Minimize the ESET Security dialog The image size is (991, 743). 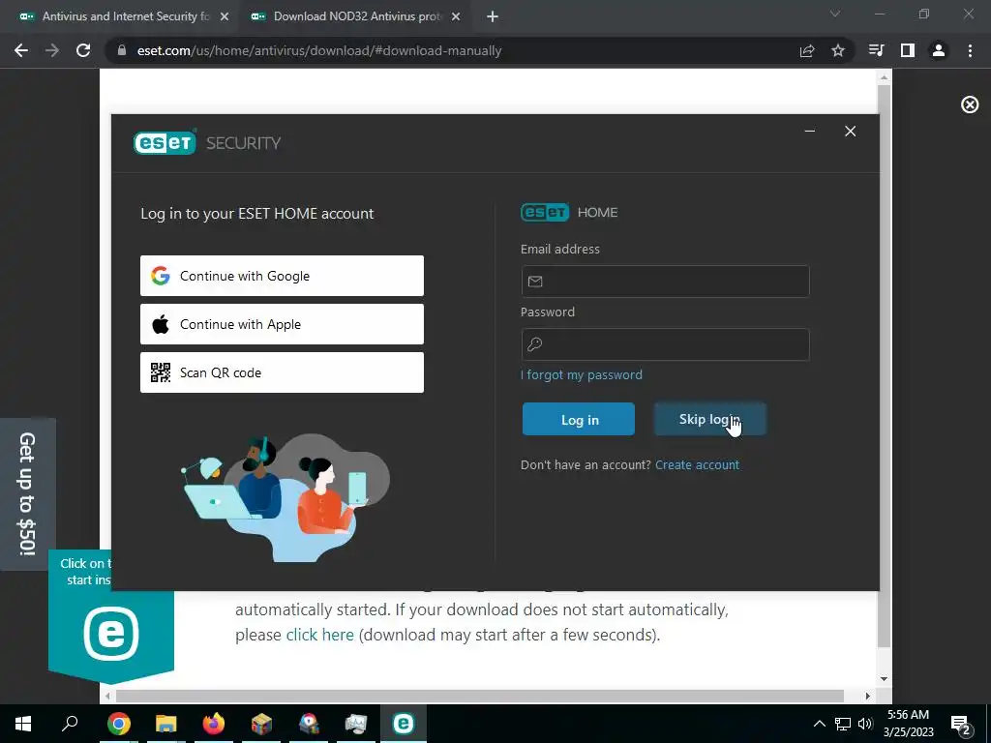pos(810,131)
